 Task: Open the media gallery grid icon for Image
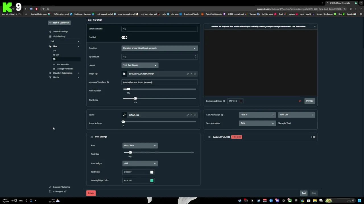click(195, 74)
